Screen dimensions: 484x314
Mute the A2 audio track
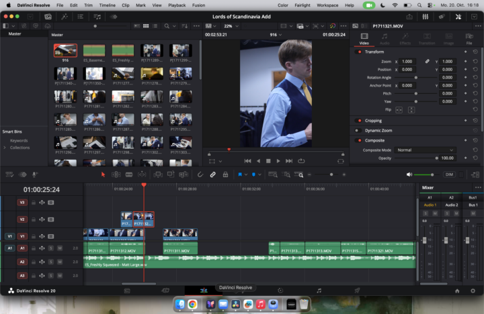[x=60, y=262]
